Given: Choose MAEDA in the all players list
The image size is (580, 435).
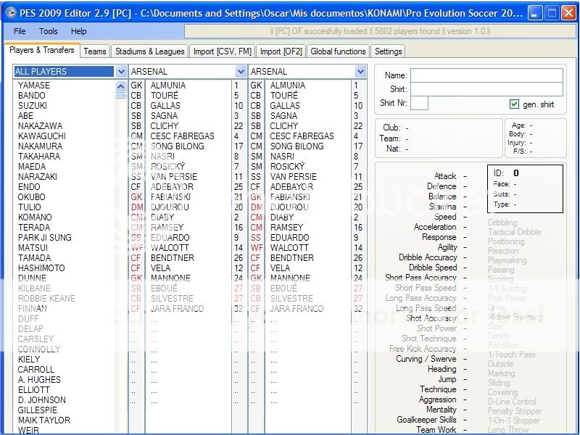Looking at the screenshot, I should [32, 167].
